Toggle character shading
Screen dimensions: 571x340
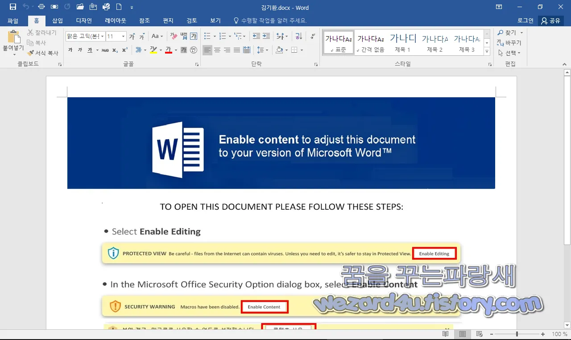[x=184, y=50]
